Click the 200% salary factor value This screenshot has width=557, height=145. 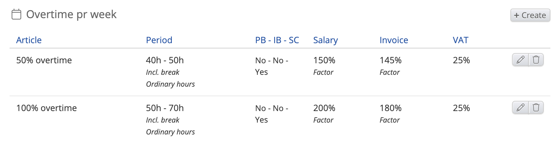click(x=324, y=108)
